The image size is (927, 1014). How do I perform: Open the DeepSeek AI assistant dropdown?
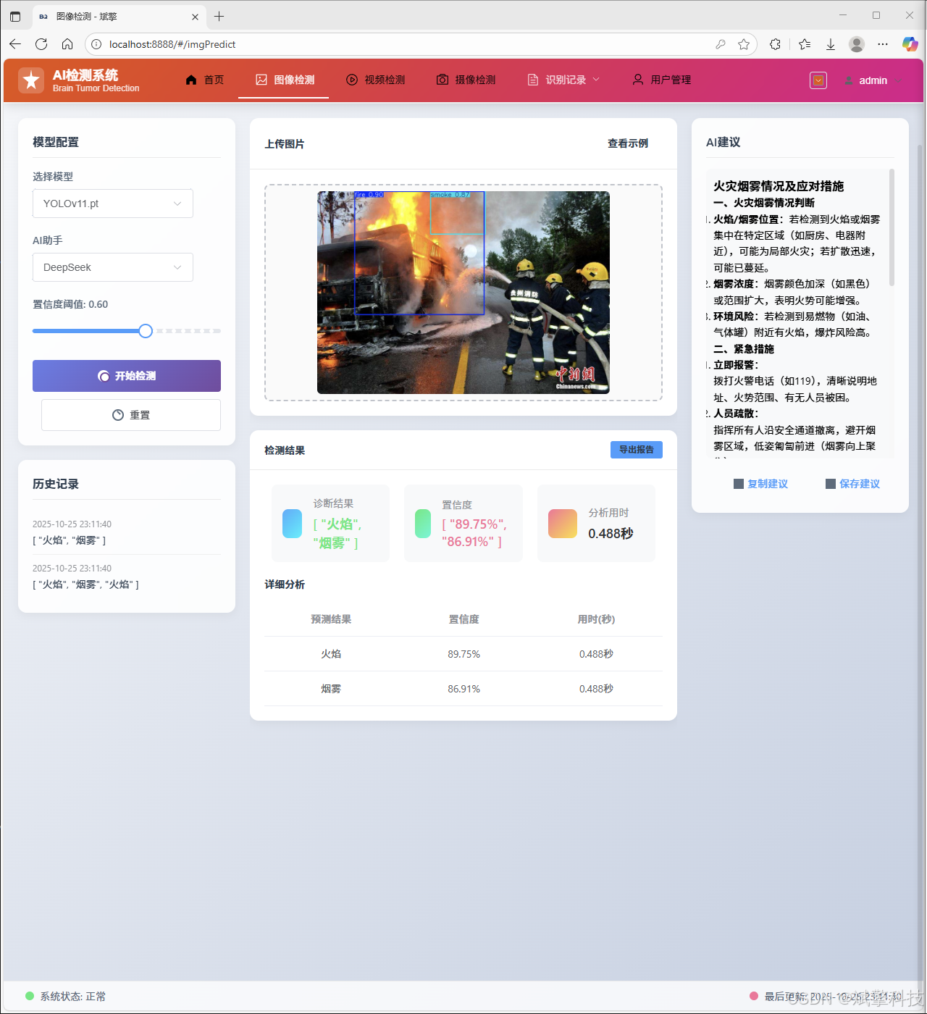[112, 267]
